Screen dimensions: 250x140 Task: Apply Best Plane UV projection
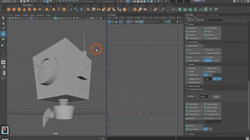point(212,35)
